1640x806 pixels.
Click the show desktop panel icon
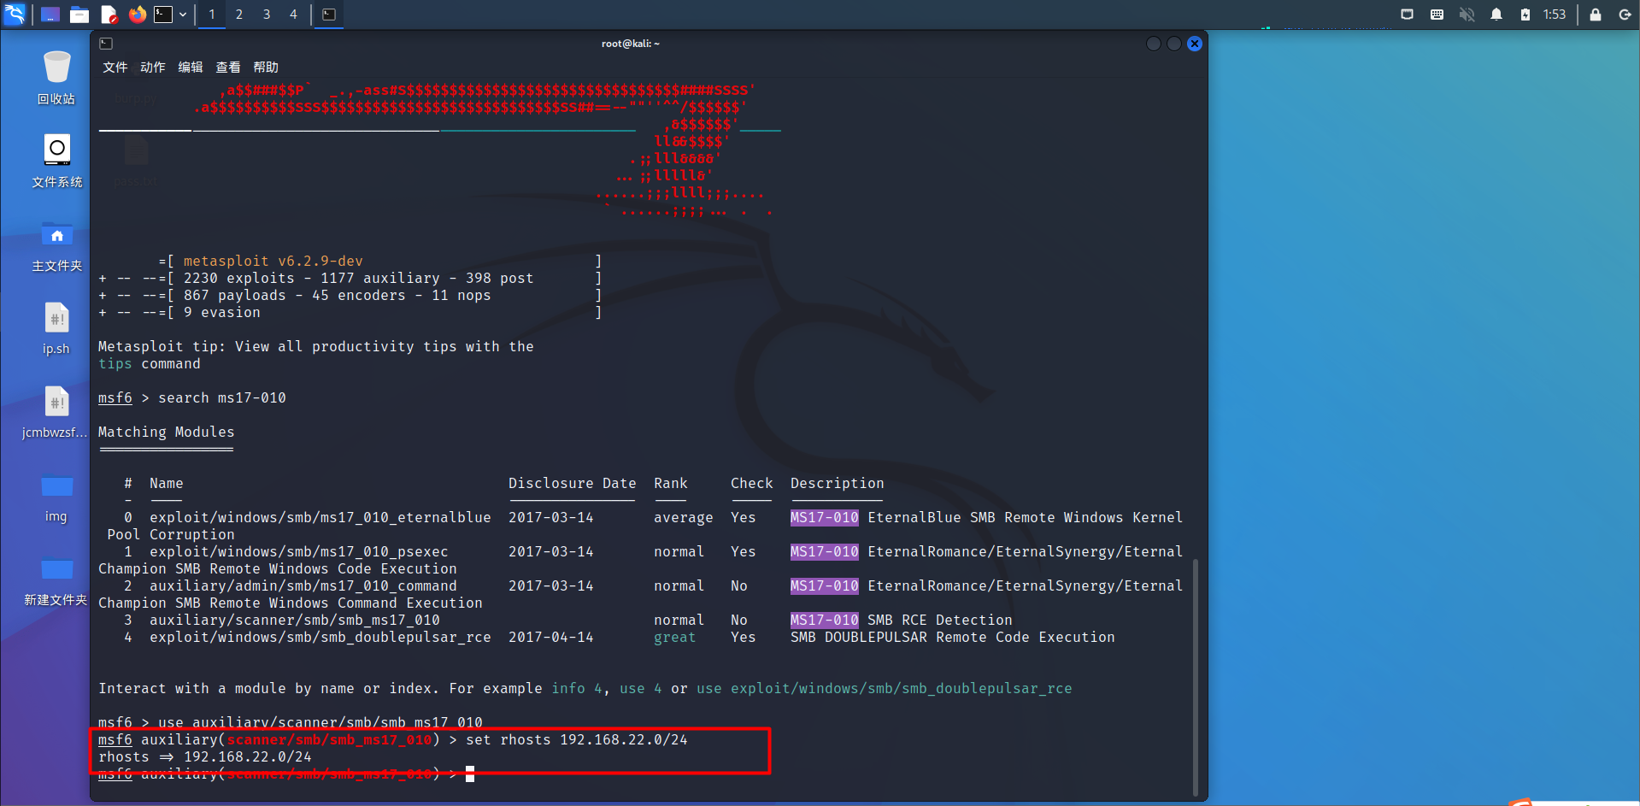click(x=50, y=15)
